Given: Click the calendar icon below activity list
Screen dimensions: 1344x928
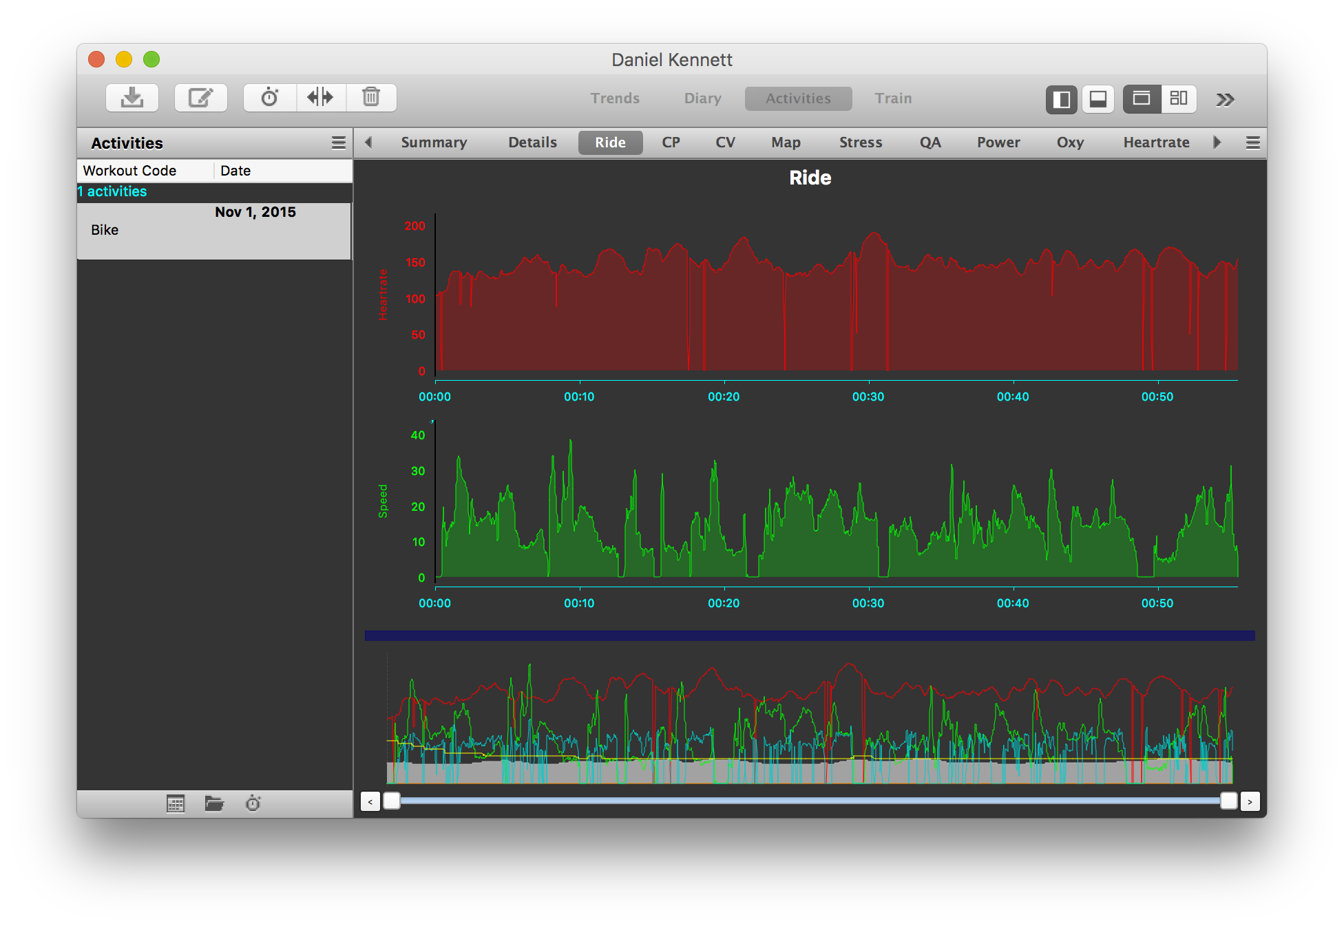Looking at the screenshot, I should pyautogui.click(x=176, y=803).
